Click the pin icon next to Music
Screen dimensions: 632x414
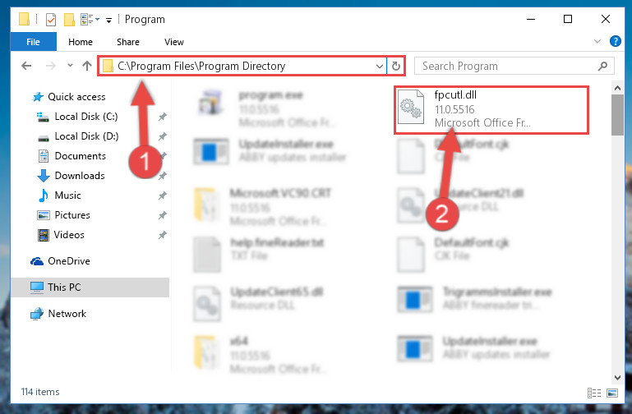(x=162, y=195)
